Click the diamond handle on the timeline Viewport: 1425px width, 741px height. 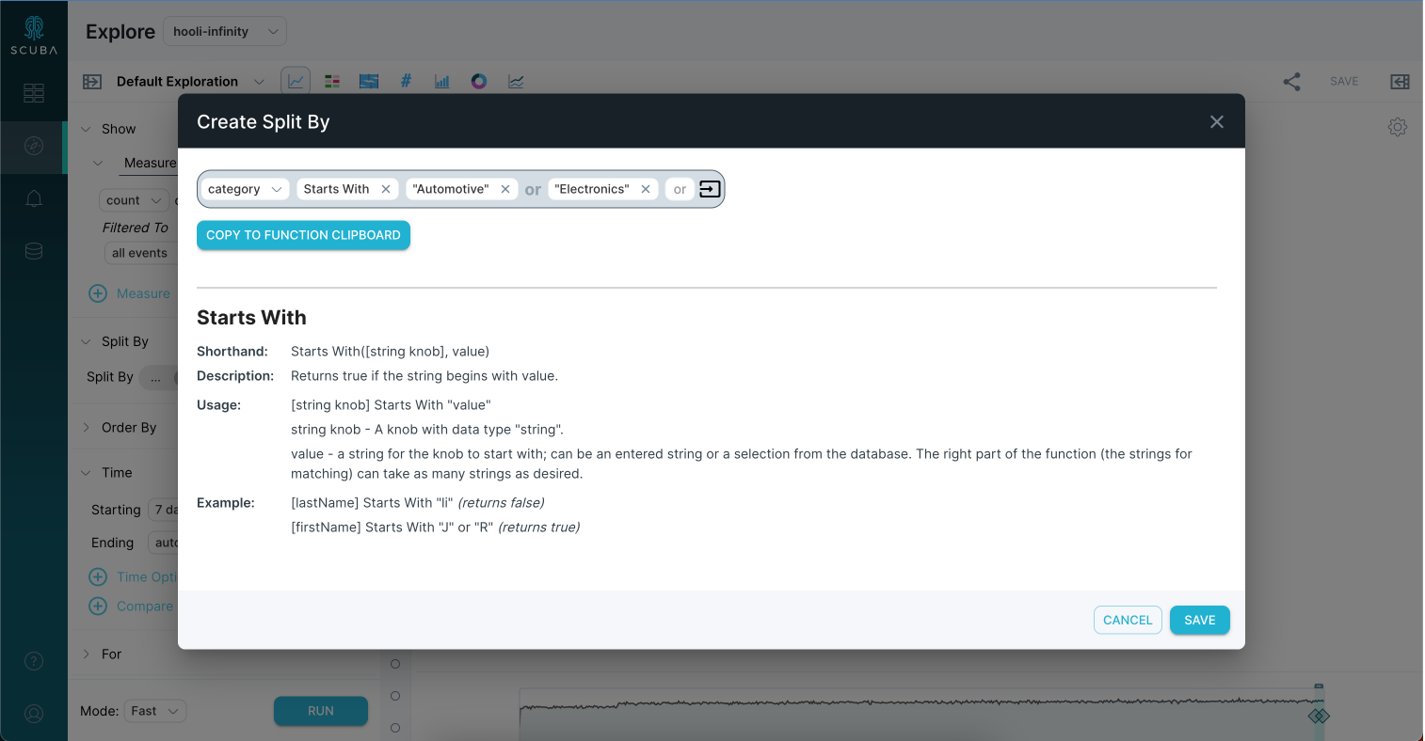[1319, 717]
